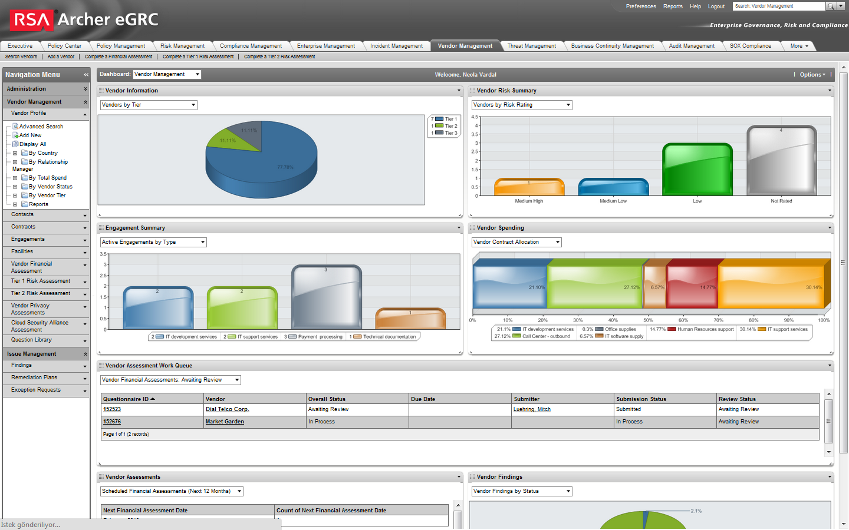
Task: Click the Display All page icon
Action: point(15,144)
